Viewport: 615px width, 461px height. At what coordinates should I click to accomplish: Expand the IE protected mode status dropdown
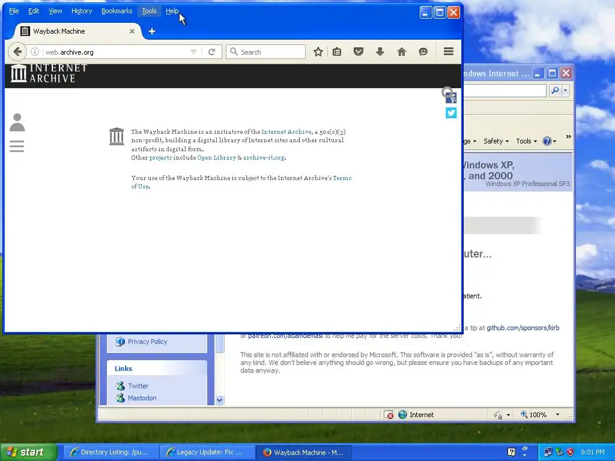pyautogui.click(x=508, y=415)
